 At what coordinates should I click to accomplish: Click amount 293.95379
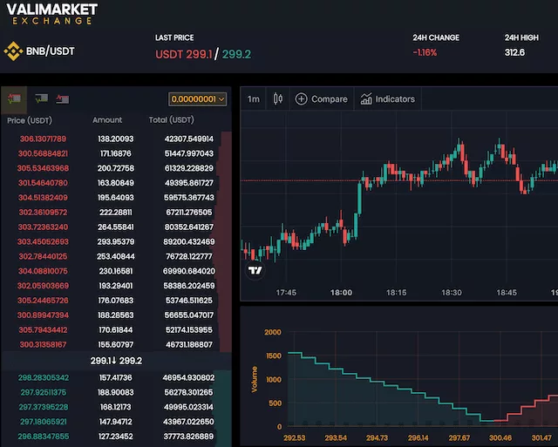coord(116,242)
